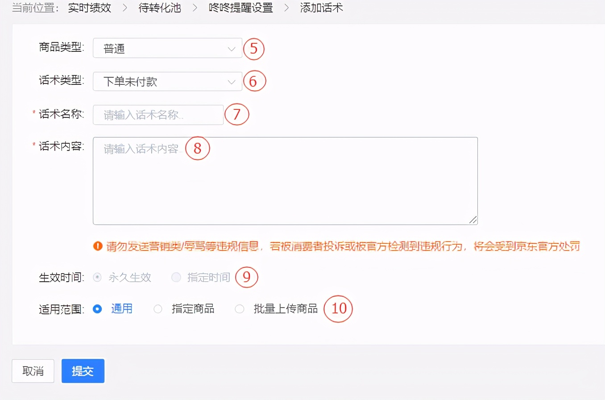Click the orange warning exclamation icon

coord(98,246)
